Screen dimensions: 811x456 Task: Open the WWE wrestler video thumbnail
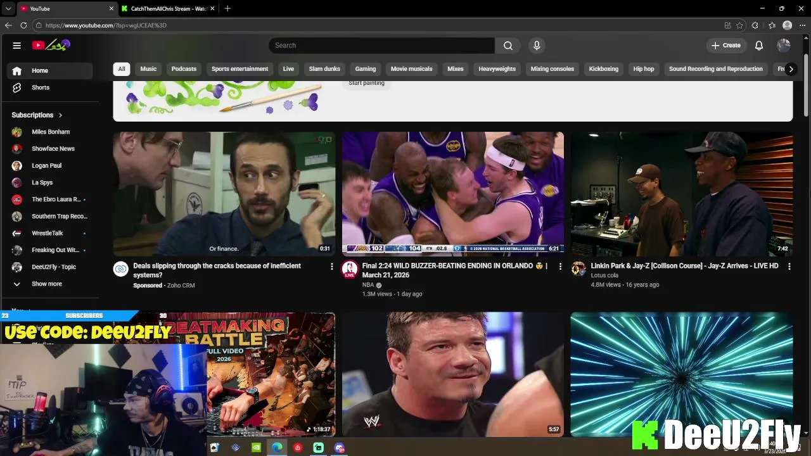pos(453,374)
